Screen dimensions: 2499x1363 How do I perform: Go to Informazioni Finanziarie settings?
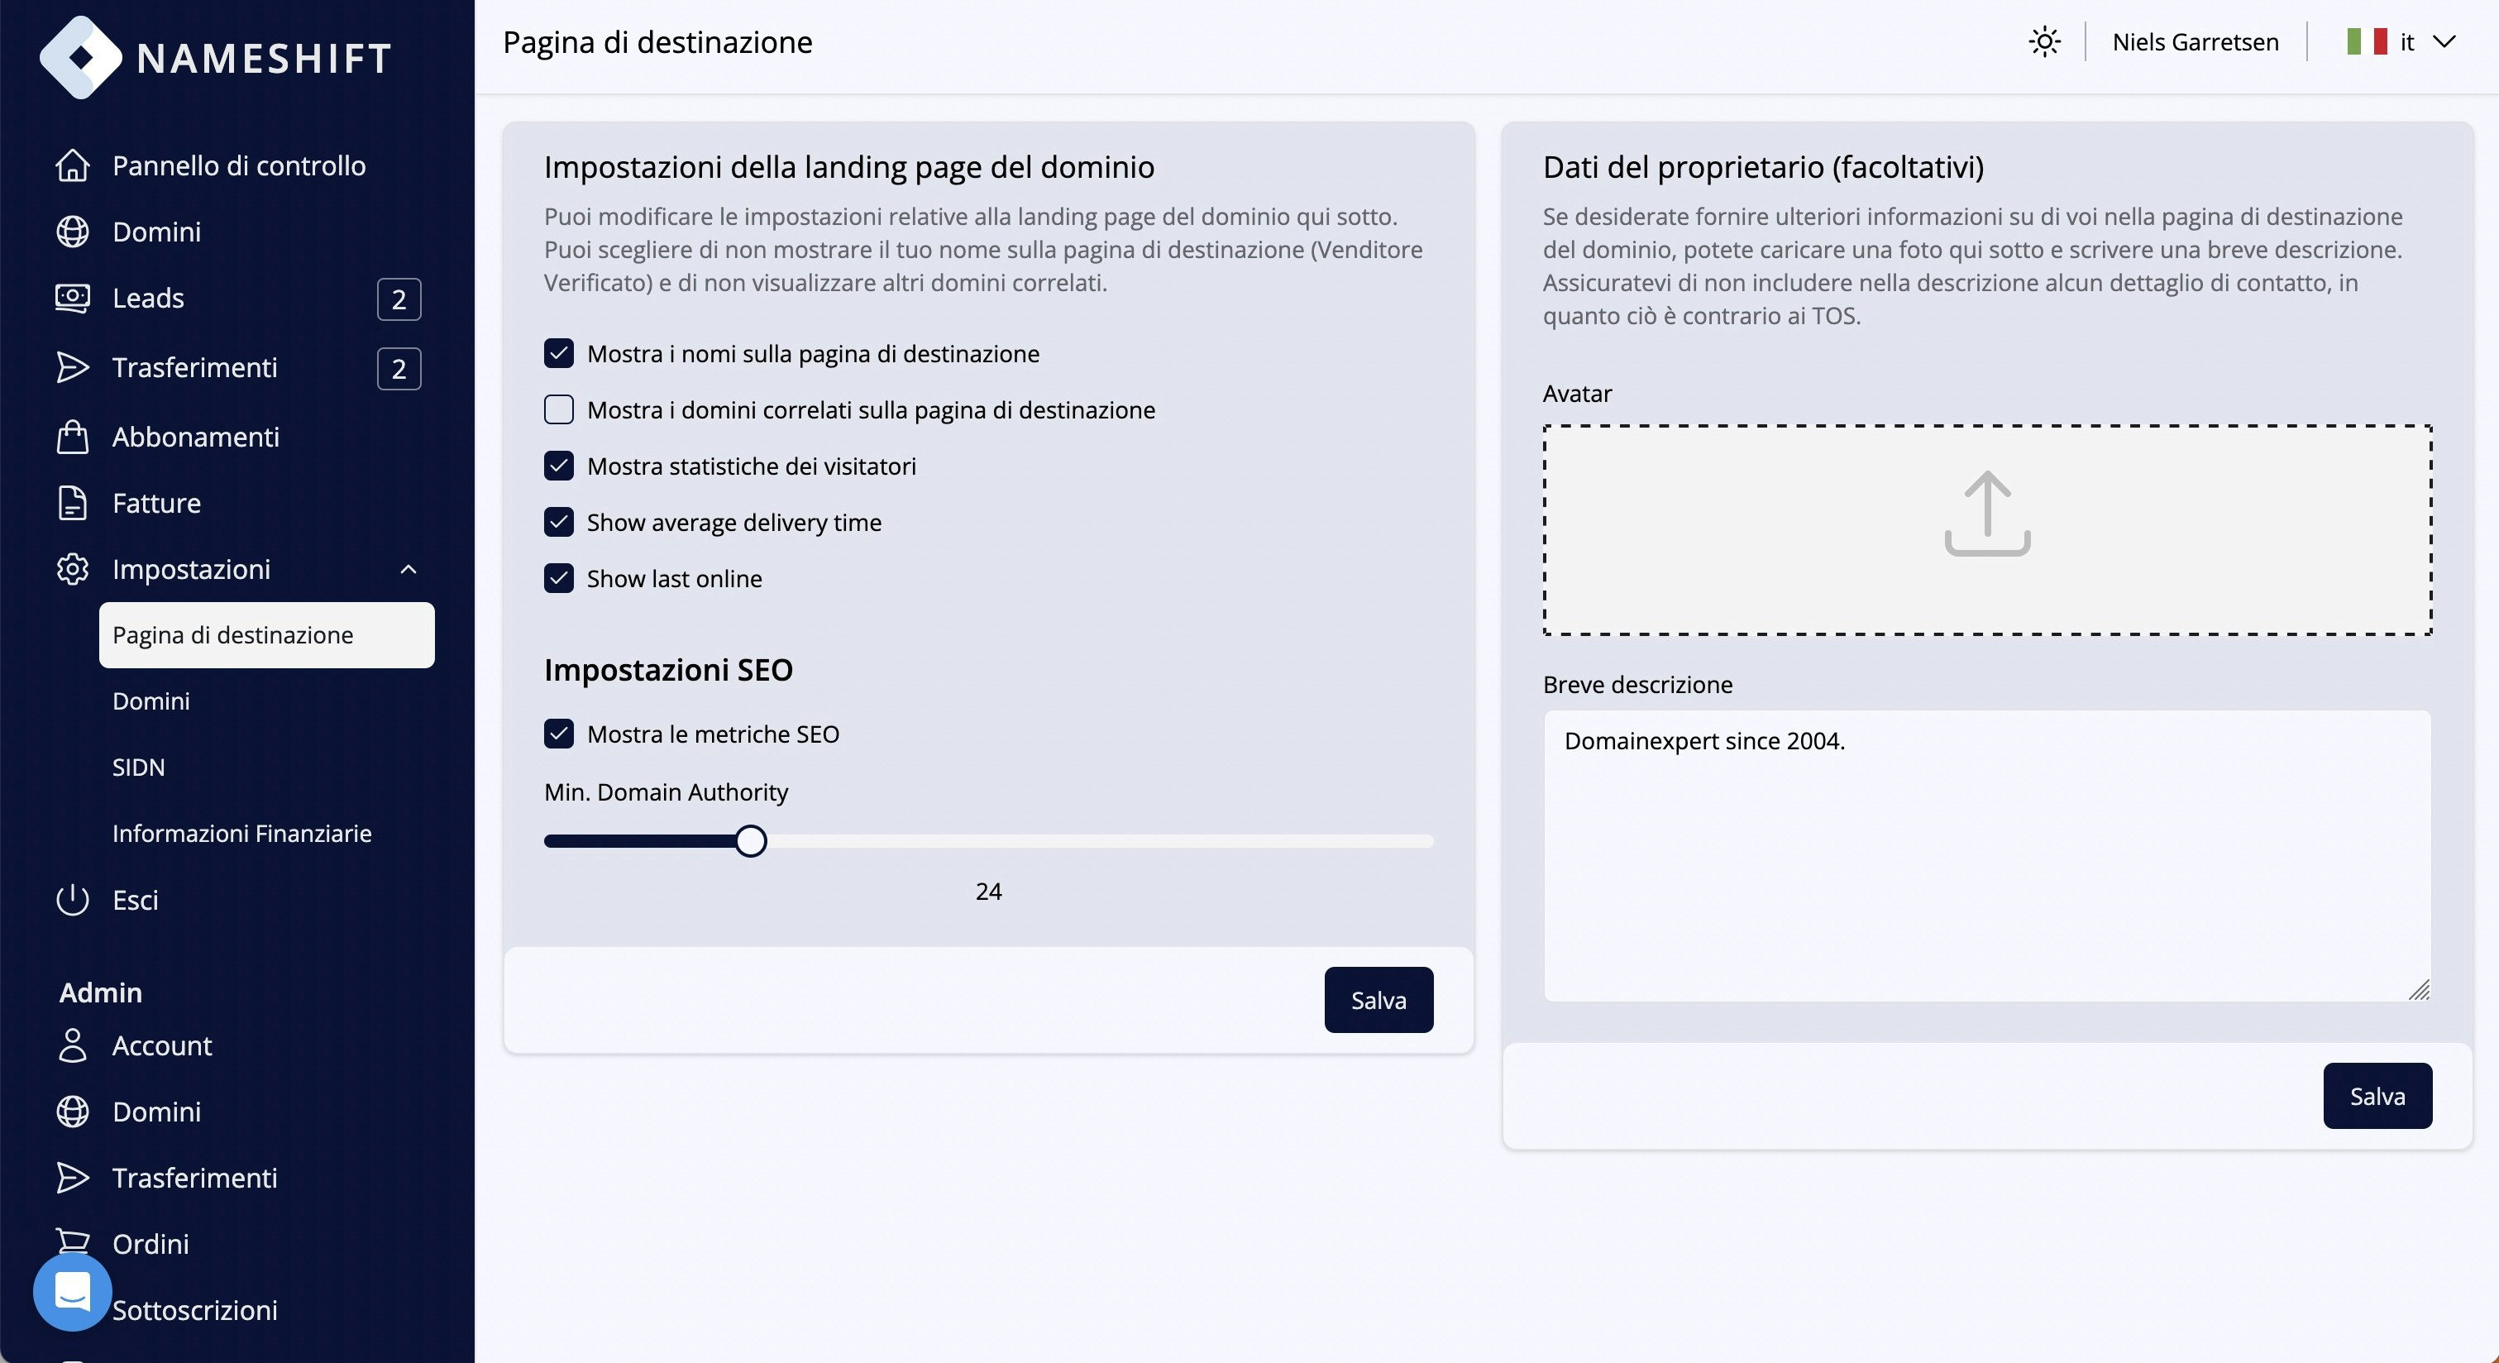click(x=241, y=834)
